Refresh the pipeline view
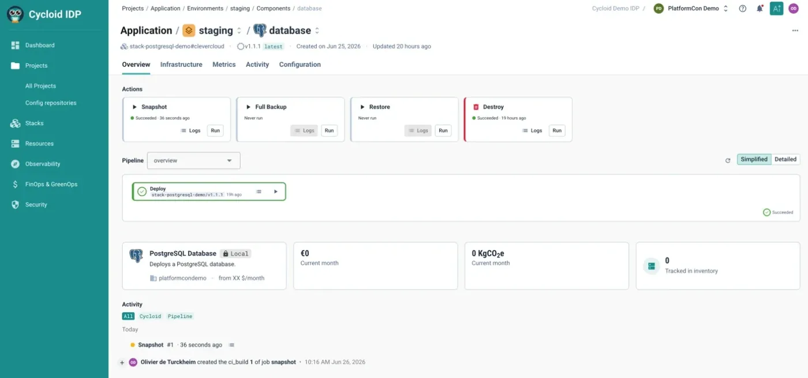This screenshot has height=378, width=808. 728,160
